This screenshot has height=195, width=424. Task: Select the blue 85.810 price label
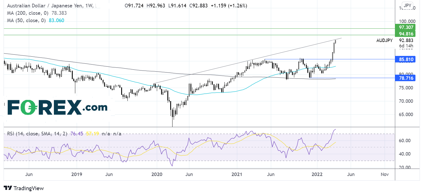pos(405,59)
